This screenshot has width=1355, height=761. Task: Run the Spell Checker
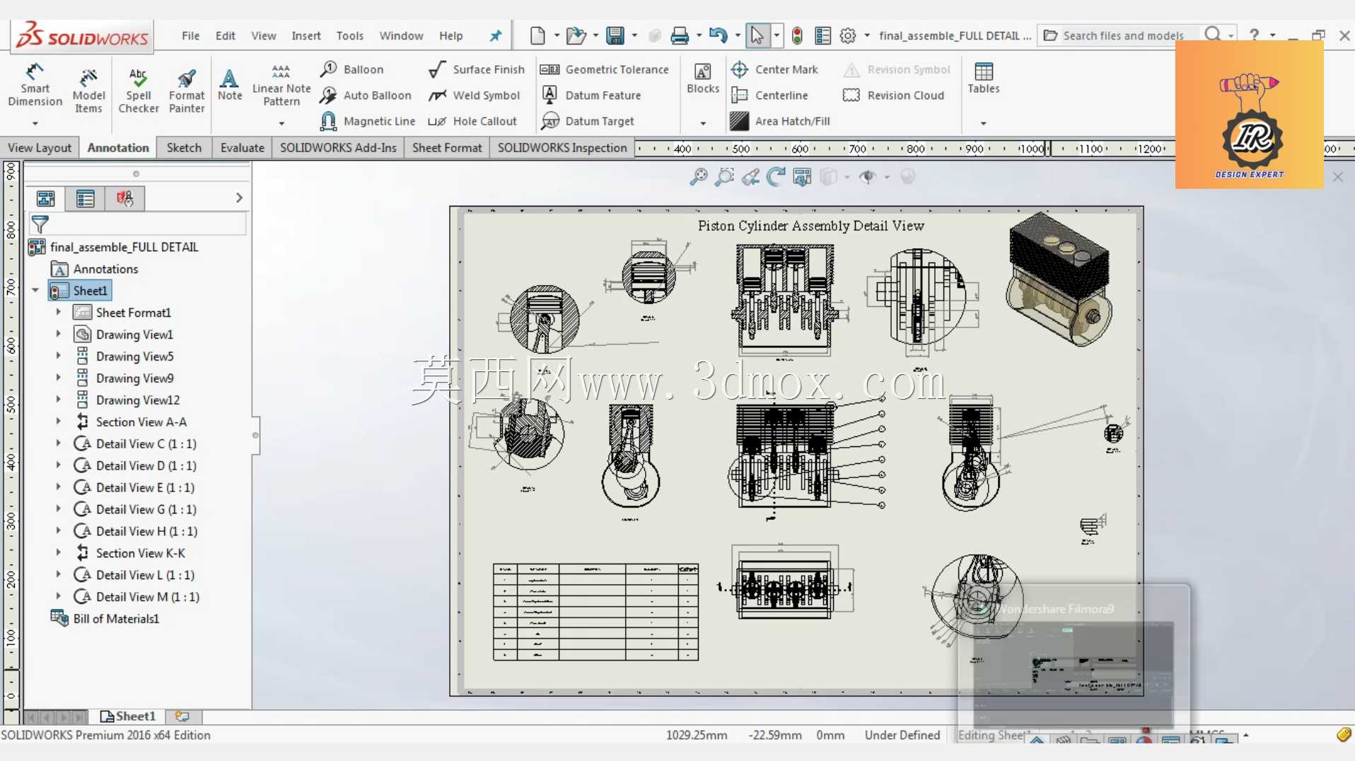tap(139, 91)
